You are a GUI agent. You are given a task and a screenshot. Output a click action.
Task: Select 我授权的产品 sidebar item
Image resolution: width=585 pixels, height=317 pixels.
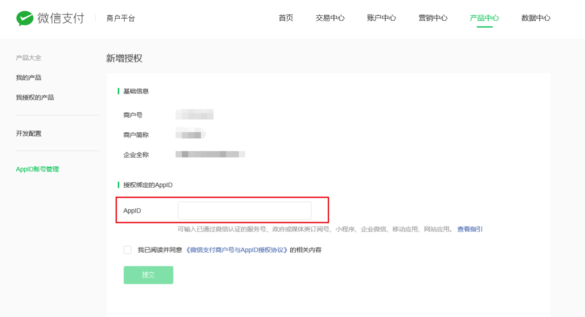(35, 98)
